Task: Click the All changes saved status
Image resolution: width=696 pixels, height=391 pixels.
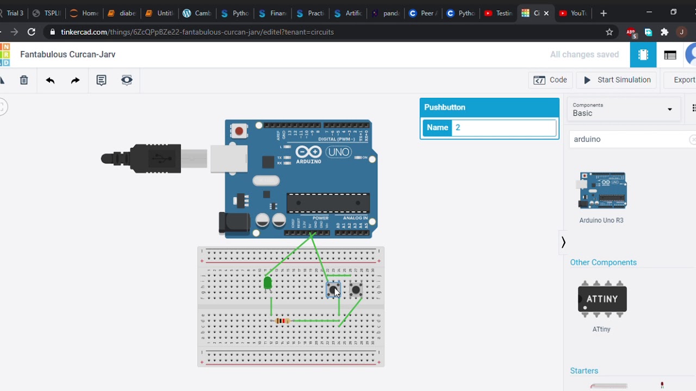Action: pyautogui.click(x=585, y=54)
